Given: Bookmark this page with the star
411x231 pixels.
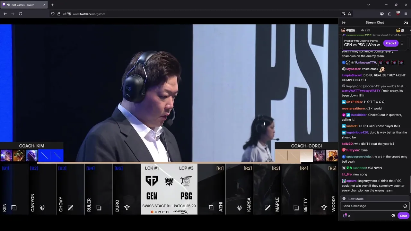Looking at the screenshot, I should pos(350,14).
